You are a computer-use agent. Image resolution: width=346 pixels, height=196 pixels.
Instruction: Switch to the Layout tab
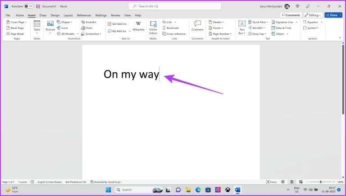[x=68, y=15]
